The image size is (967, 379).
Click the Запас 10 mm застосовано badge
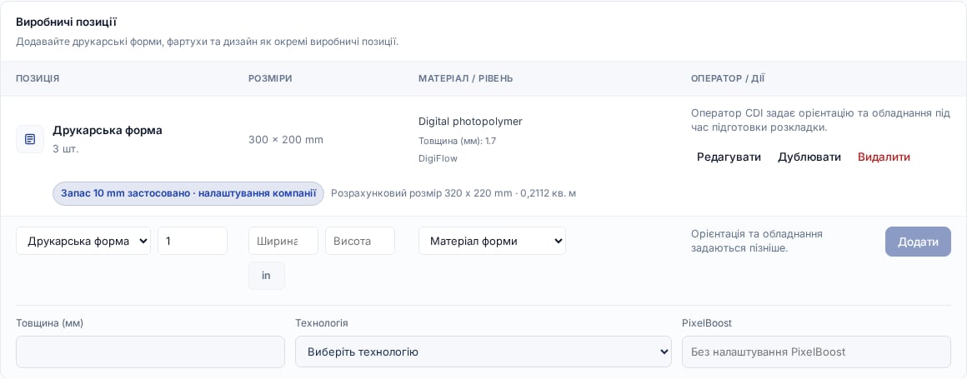click(x=188, y=193)
